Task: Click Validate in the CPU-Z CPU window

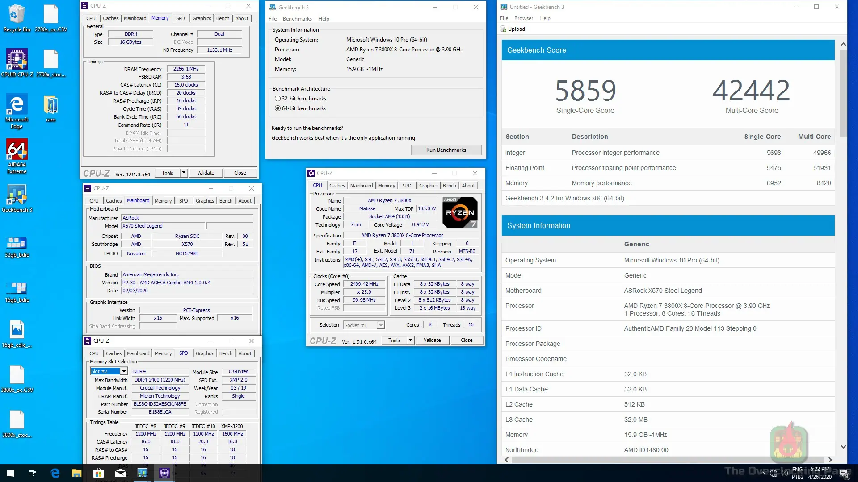Action: pos(432,340)
